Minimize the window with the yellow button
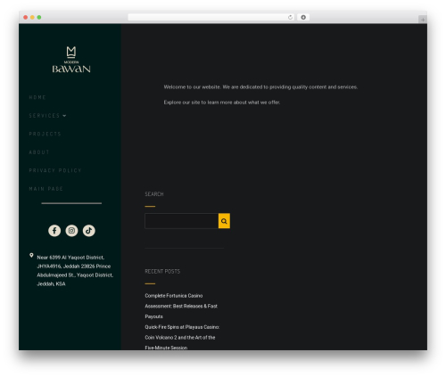The height and width of the screenshot is (377, 446). pos(32,17)
